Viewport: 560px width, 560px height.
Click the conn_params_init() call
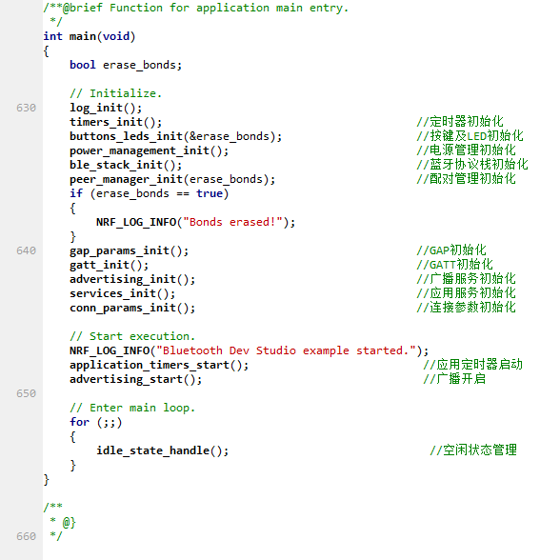[132, 308]
